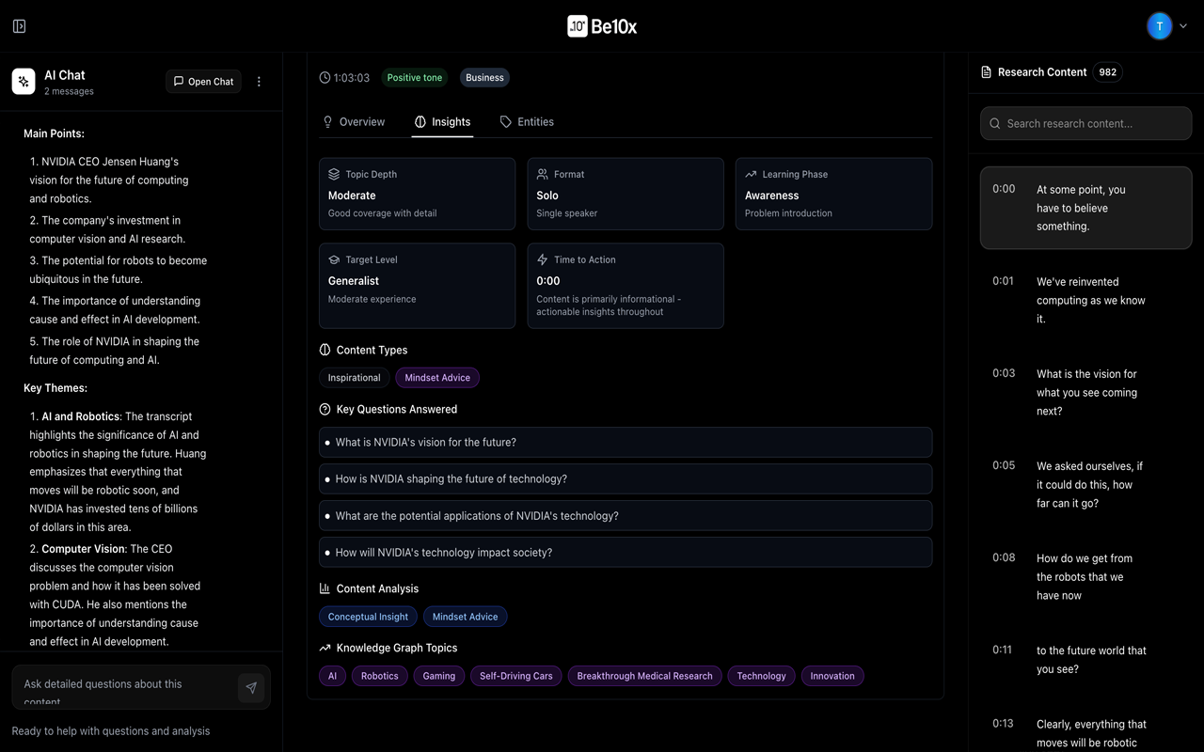Click the Content Types section icon
This screenshot has width=1204, height=752.
click(325, 350)
